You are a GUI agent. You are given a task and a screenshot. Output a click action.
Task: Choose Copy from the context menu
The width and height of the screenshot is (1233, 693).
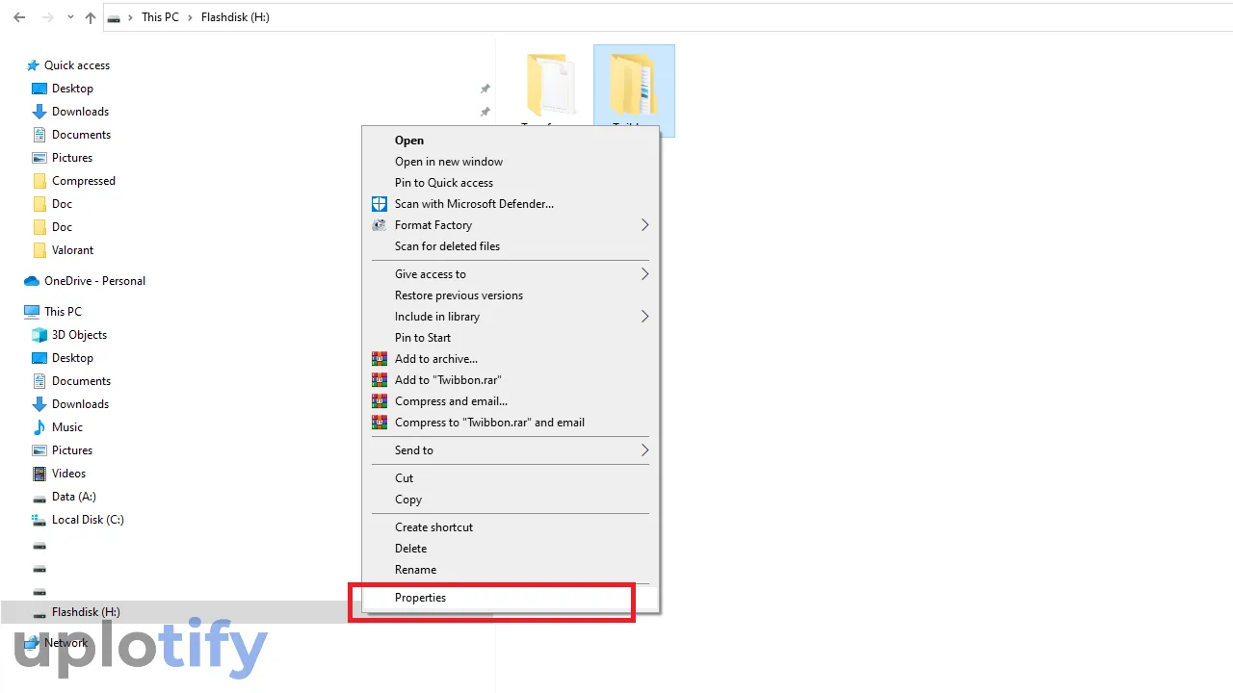[408, 500]
